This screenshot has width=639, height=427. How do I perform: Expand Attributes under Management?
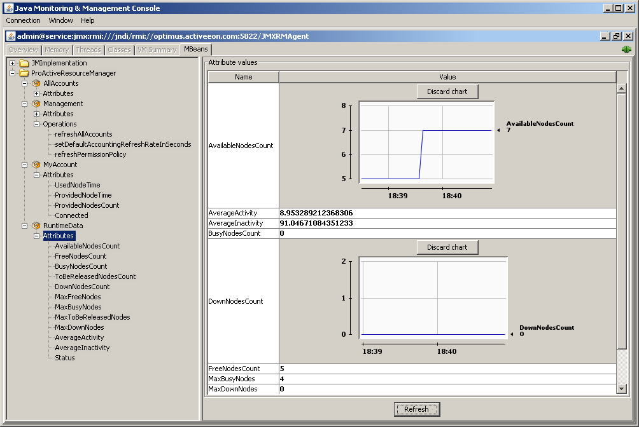point(37,114)
